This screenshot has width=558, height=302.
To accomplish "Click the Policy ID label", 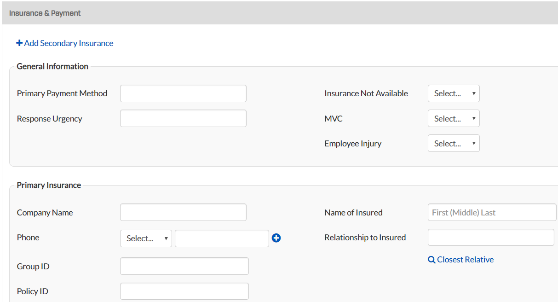I will (x=33, y=291).
